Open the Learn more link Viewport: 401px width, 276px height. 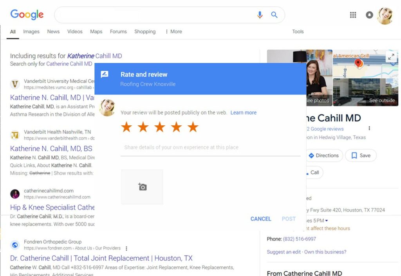244,113
